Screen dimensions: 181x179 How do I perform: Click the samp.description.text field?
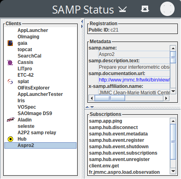click(x=134, y=67)
